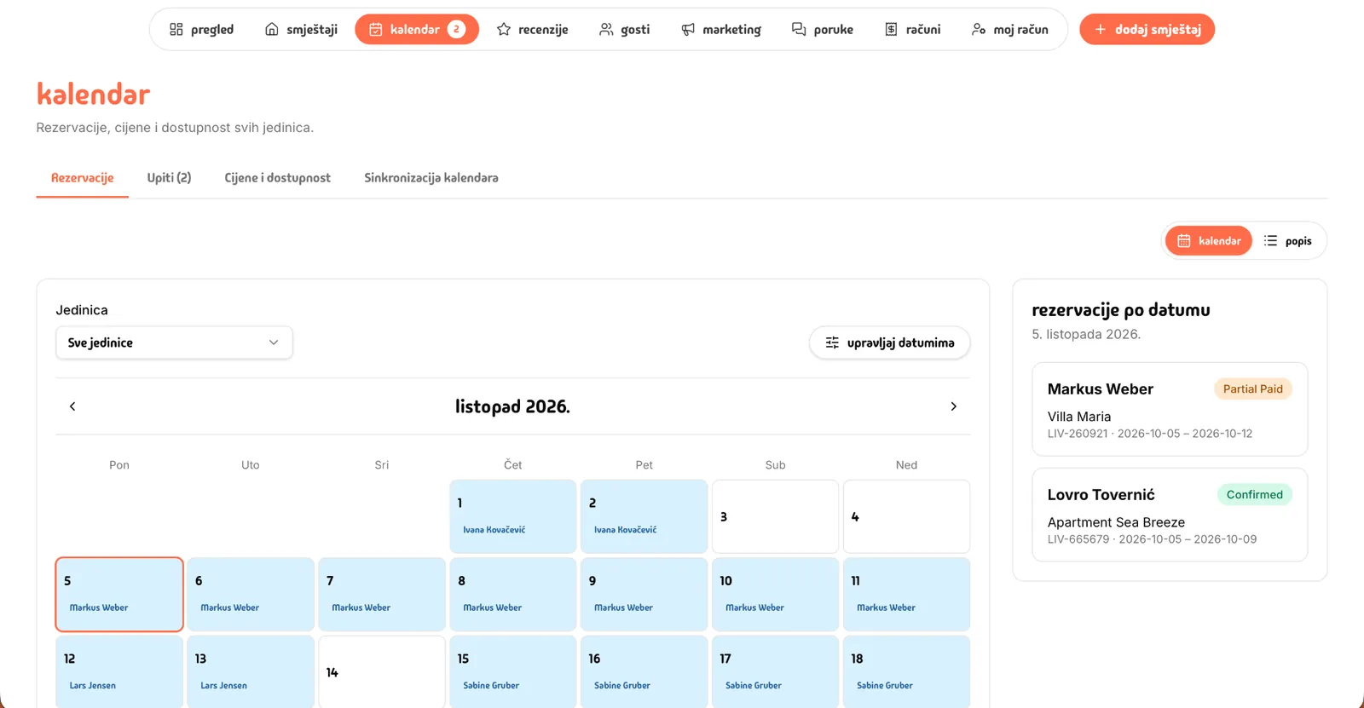Select day 14 in calendar

[x=382, y=672]
